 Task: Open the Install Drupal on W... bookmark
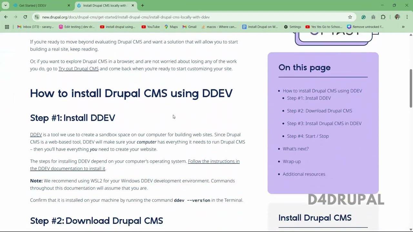tap(260, 27)
